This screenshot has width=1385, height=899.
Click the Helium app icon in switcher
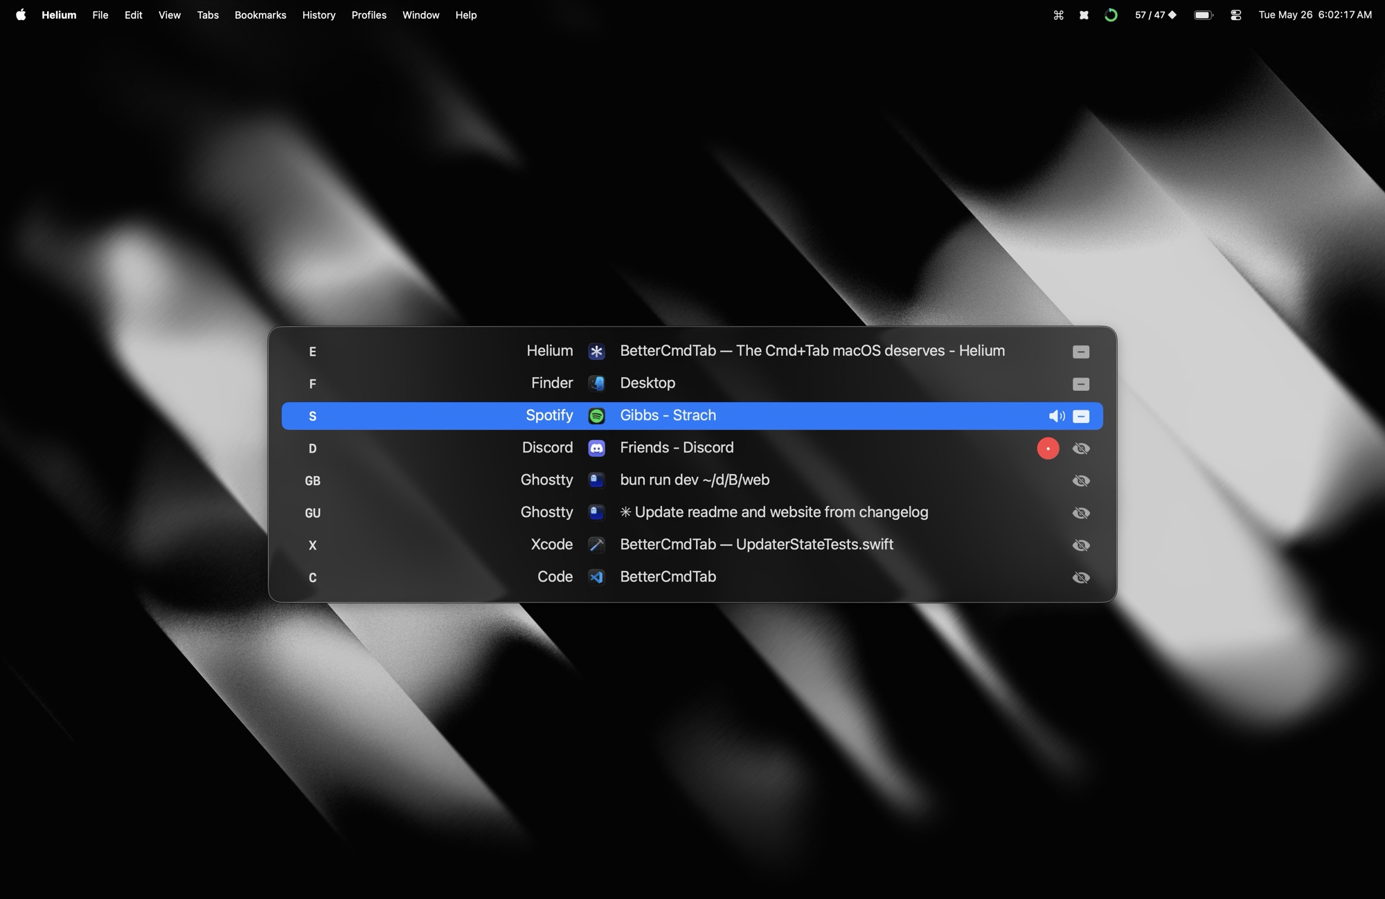pyautogui.click(x=596, y=352)
